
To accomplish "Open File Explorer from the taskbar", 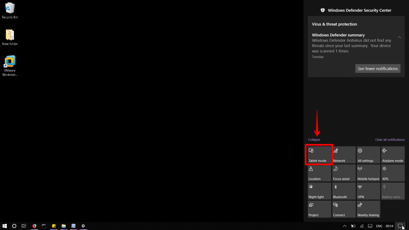I will pos(63,226).
